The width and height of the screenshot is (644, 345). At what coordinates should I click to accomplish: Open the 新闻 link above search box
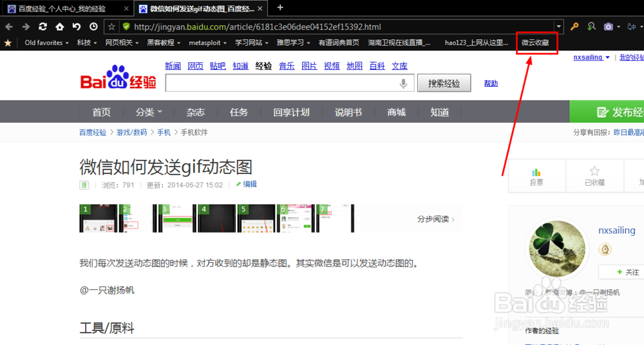pyautogui.click(x=173, y=66)
